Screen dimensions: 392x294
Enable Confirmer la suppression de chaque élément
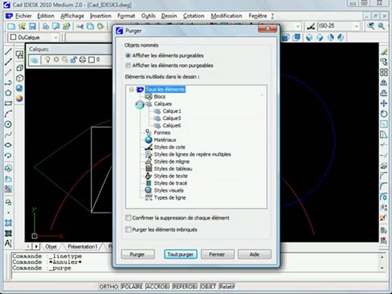(128, 218)
